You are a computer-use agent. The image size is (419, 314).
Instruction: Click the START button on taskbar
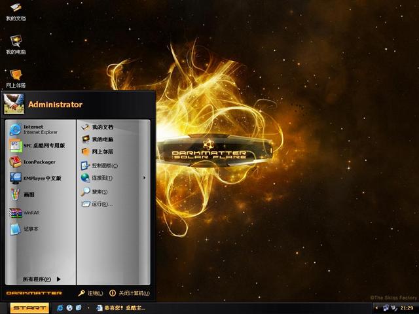[29, 308]
